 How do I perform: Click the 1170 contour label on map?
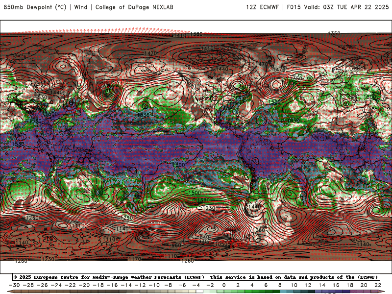point(135,259)
